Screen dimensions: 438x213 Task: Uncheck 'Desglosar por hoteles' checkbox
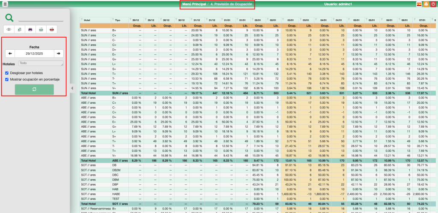point(6,73)
